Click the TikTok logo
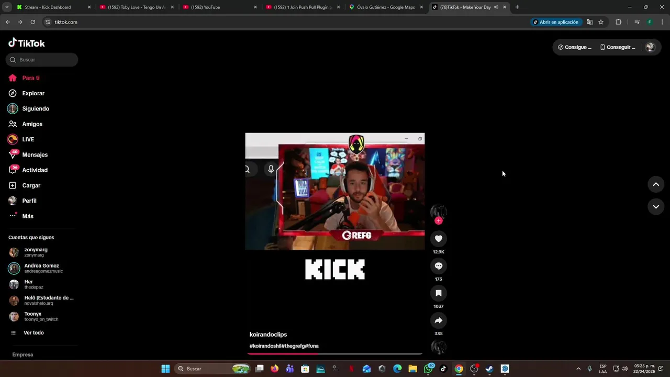 [27, 43]
